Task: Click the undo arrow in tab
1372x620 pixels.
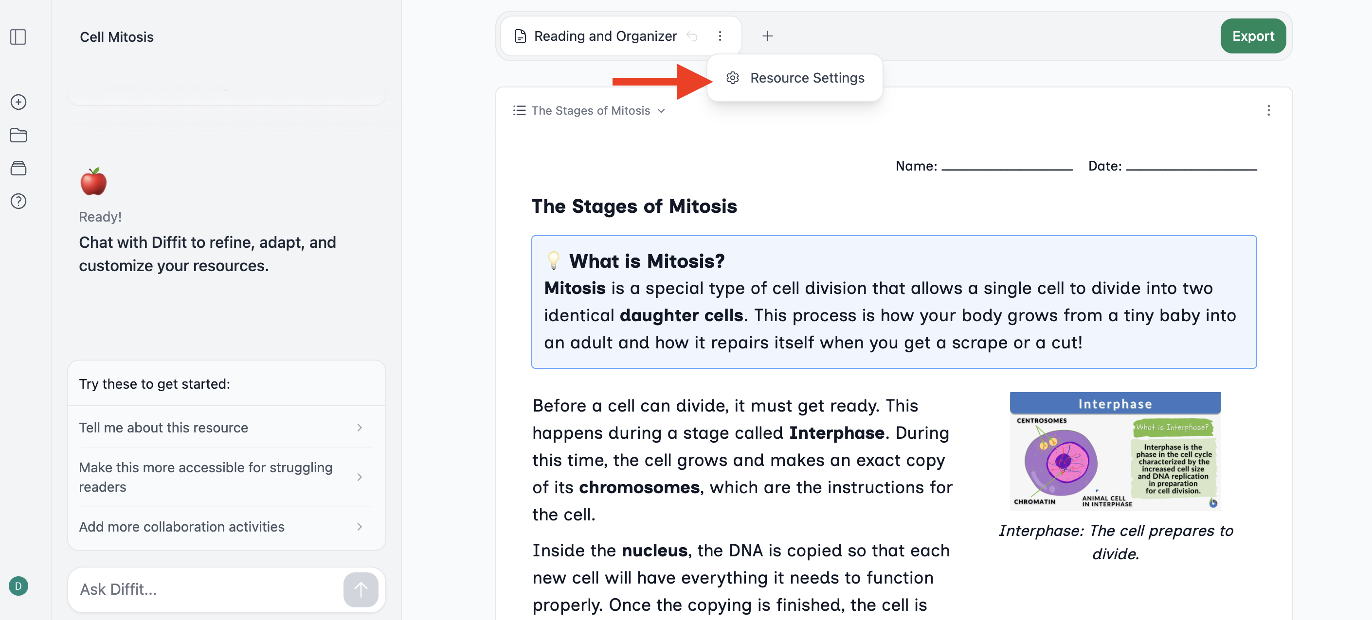Action: tap(692, 36)
